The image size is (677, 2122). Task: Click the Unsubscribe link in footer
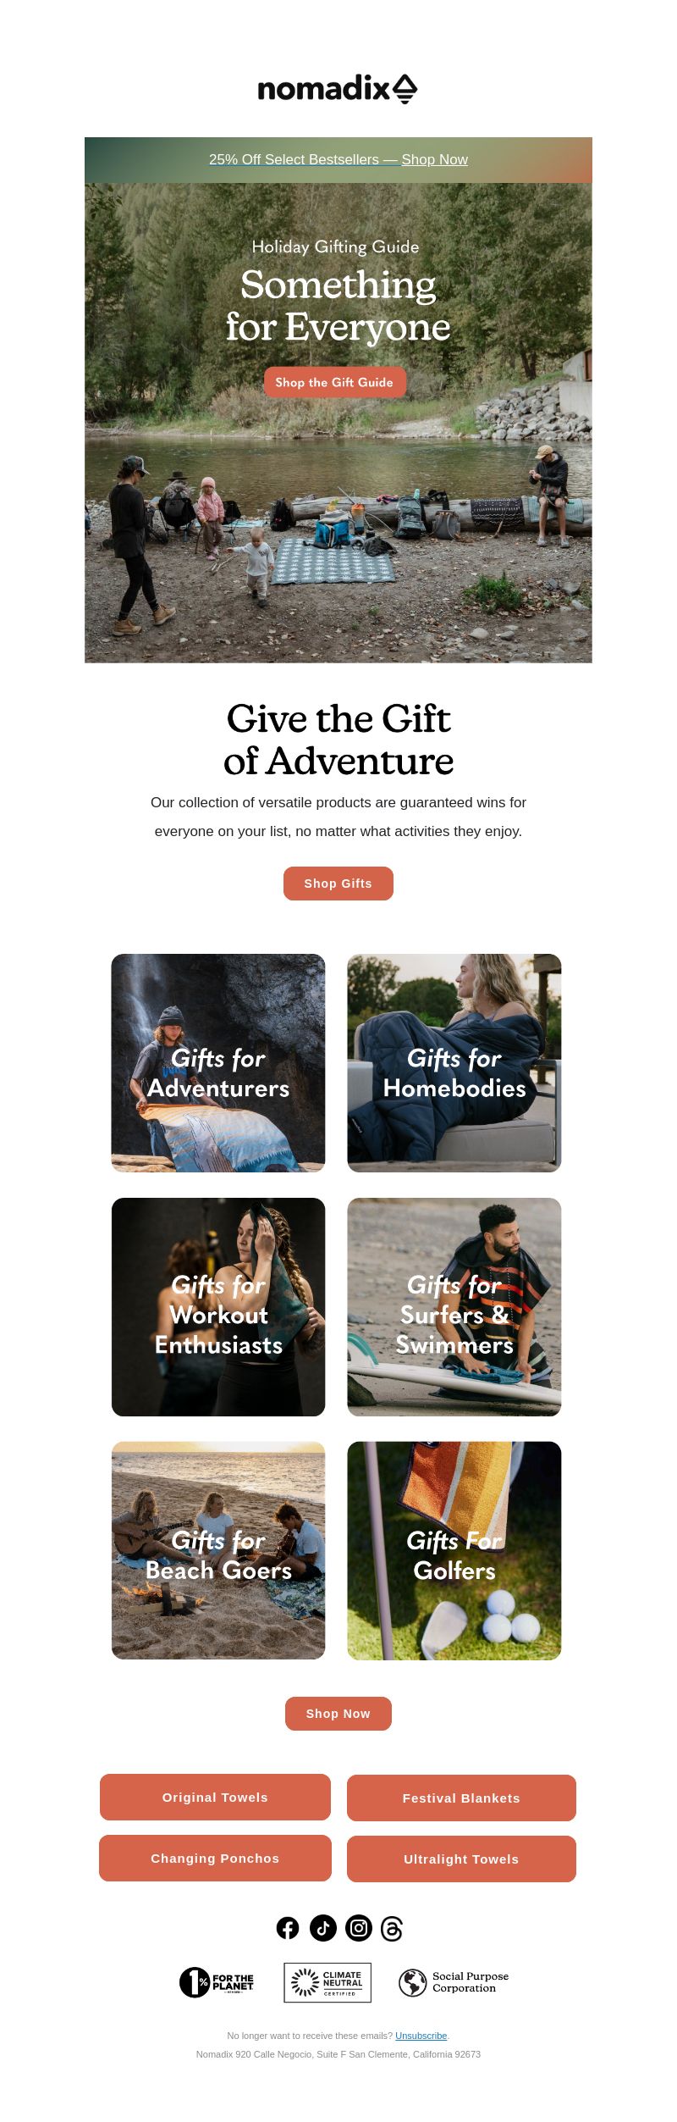pos(421,2036)
